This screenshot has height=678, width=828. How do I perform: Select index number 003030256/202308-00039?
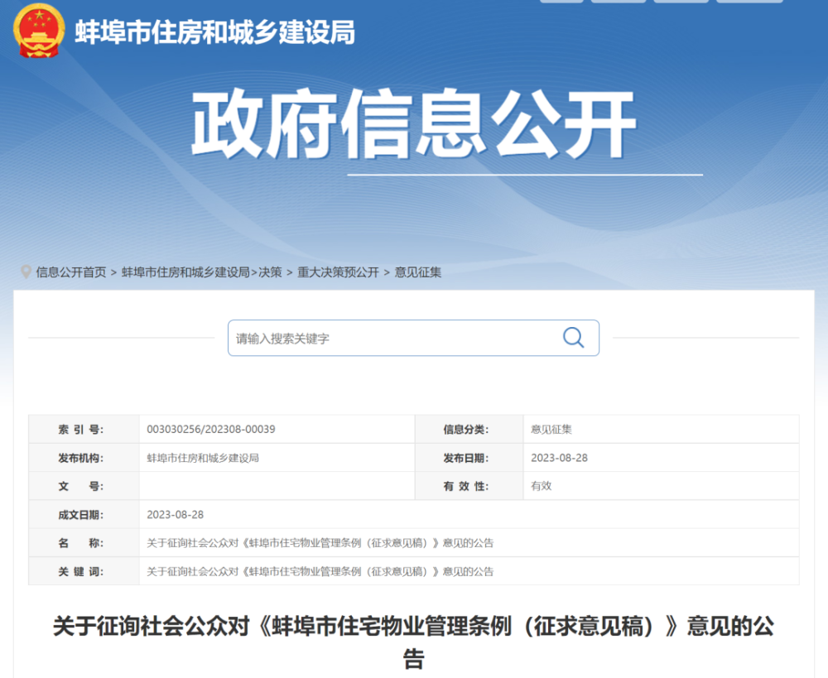point(210,430)
